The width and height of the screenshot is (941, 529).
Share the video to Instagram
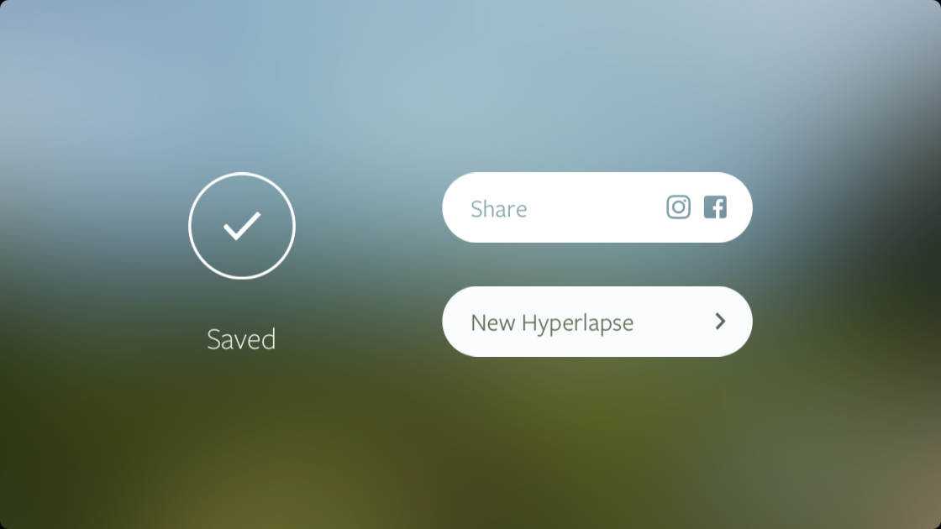[x=678, y=207]
